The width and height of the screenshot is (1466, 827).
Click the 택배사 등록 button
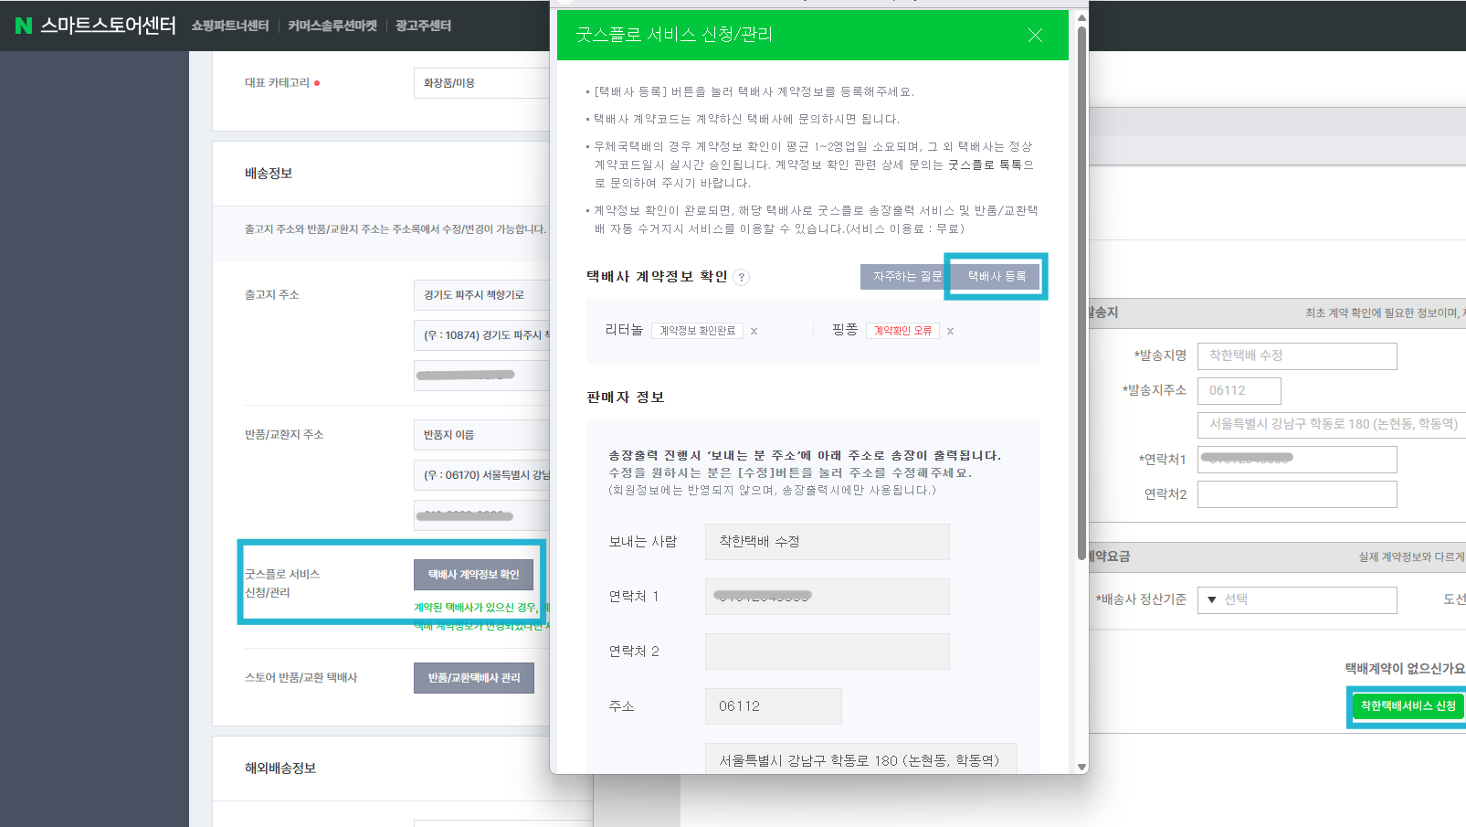[x=997, y=276]
